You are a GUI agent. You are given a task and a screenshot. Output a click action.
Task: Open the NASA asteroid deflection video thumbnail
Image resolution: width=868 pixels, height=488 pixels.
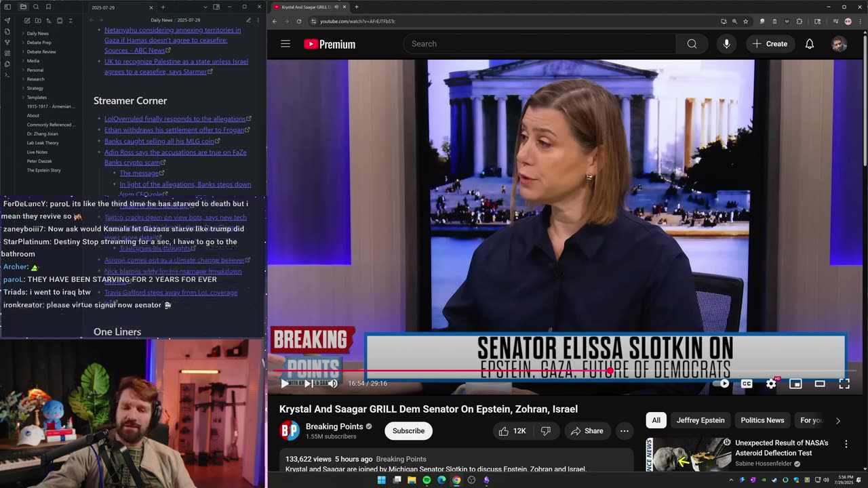coord(688,453)
